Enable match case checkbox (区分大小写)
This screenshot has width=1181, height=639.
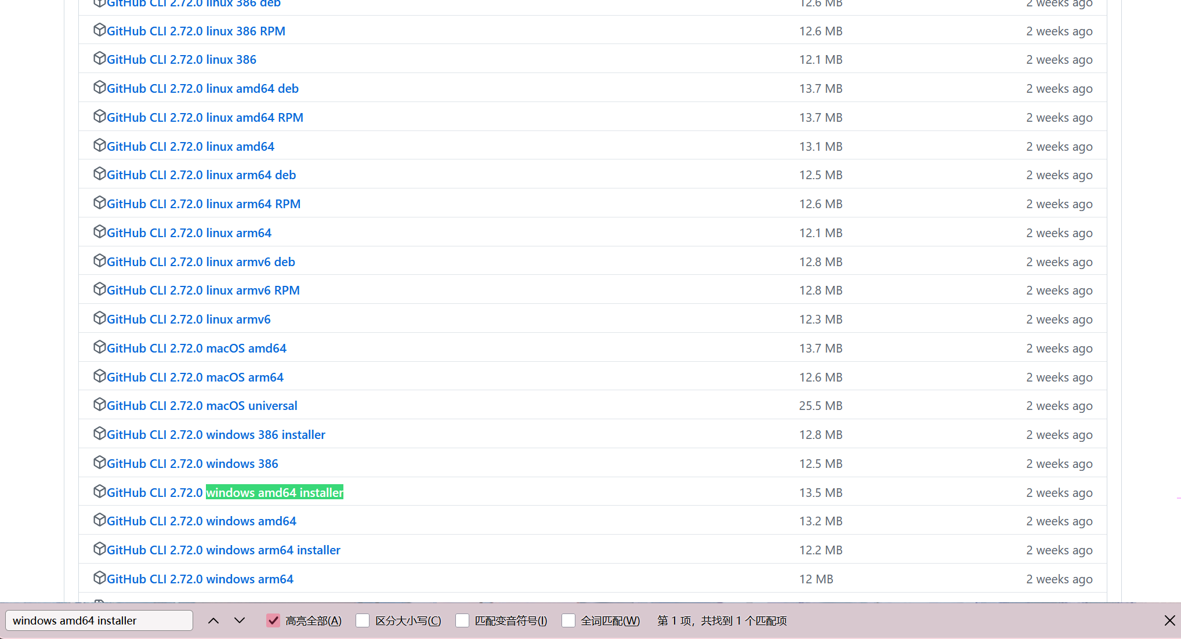(363, 620)
